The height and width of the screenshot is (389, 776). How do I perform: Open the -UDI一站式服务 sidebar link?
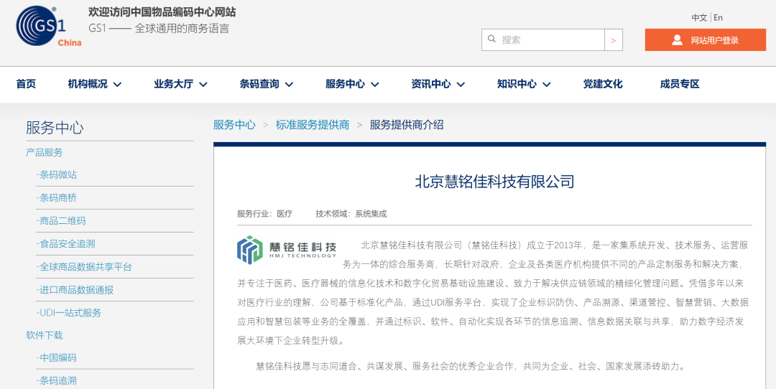pyautogui.click(x=68, y=313)
